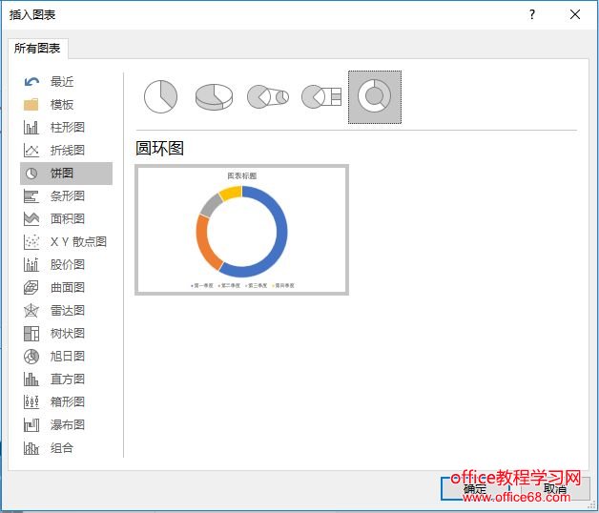Select the 组合 combo chart icon
Screen dimensions: 599x513
[31, 447]
